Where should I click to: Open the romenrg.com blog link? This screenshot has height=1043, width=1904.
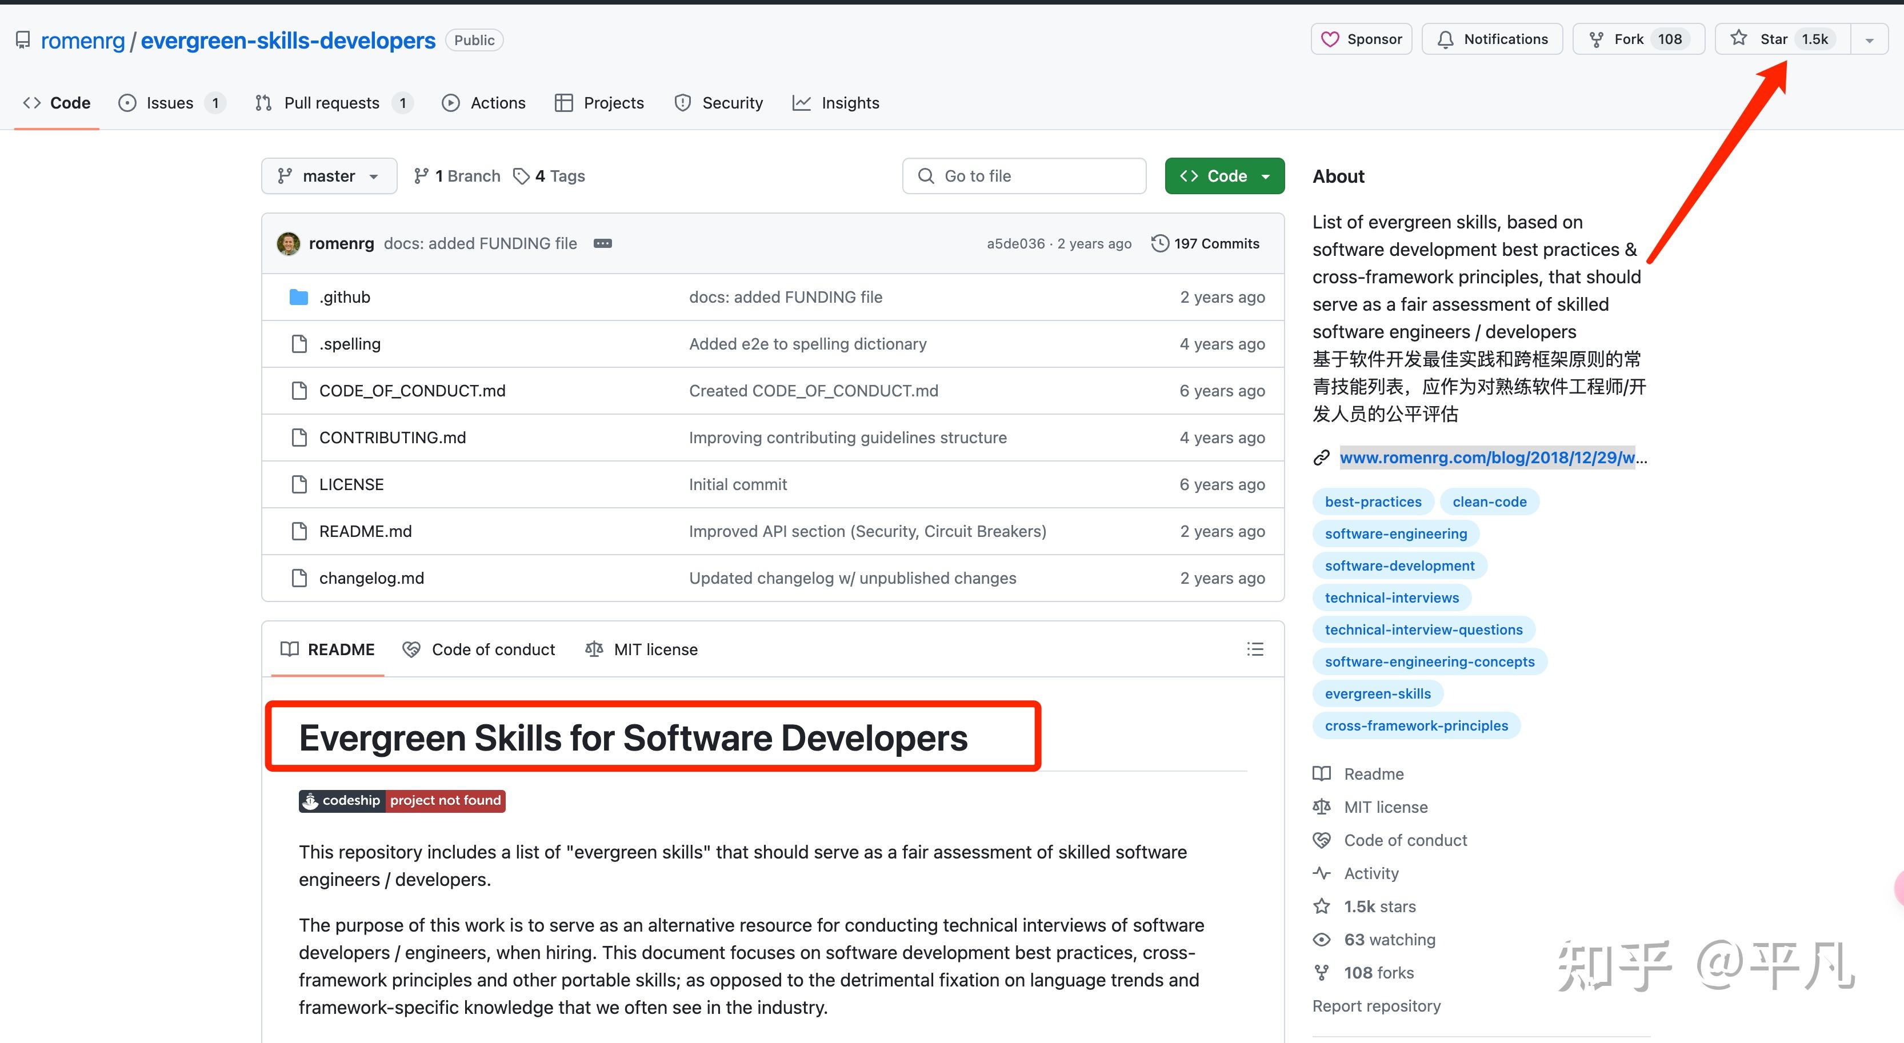[1487, 457]
